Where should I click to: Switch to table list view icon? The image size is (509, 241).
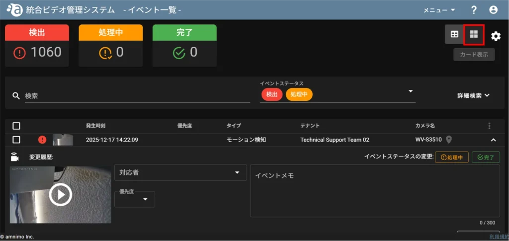454,34
